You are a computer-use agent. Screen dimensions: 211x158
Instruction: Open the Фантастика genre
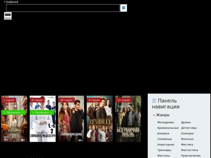[x=190, y=150]
